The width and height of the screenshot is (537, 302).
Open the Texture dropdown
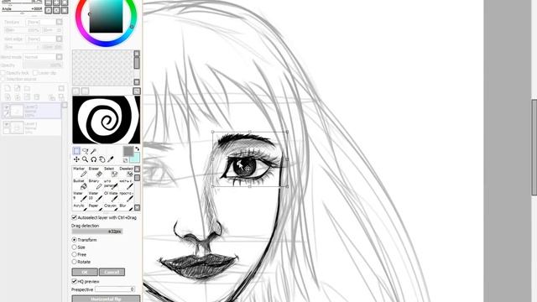pyautogui.click(x=60, y=22)
